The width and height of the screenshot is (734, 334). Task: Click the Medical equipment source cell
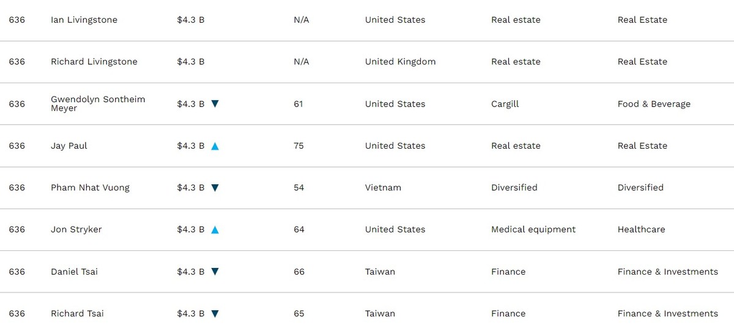533,230
